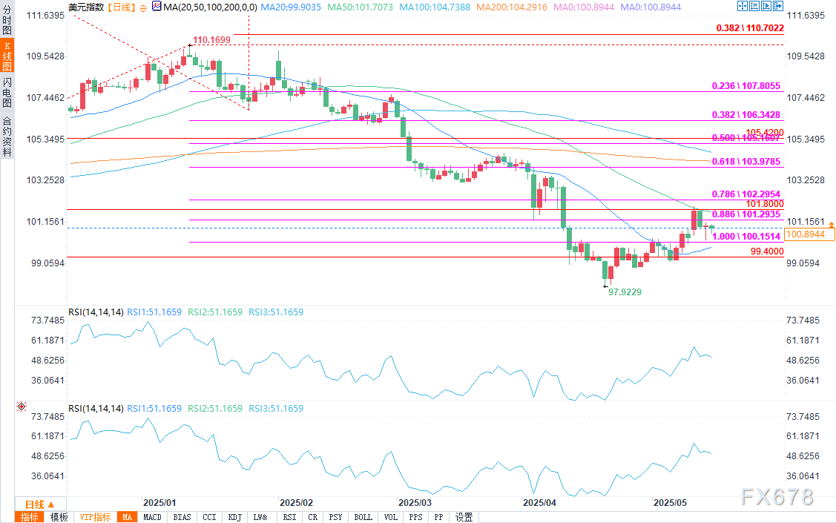Open 合约资料 contract info panel

pyautogui.click(x=7, y=136)
